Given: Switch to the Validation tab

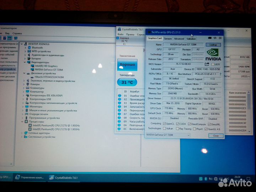Looking at the screenshot, I should [x=191, y=39].
